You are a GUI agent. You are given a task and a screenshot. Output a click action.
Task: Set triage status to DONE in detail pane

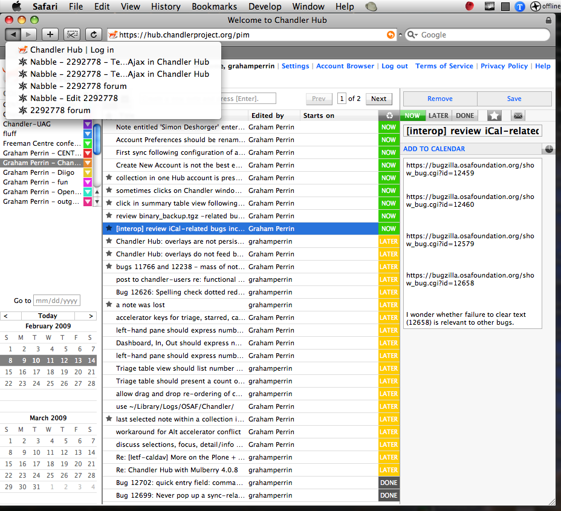click(x=465, y=116)
